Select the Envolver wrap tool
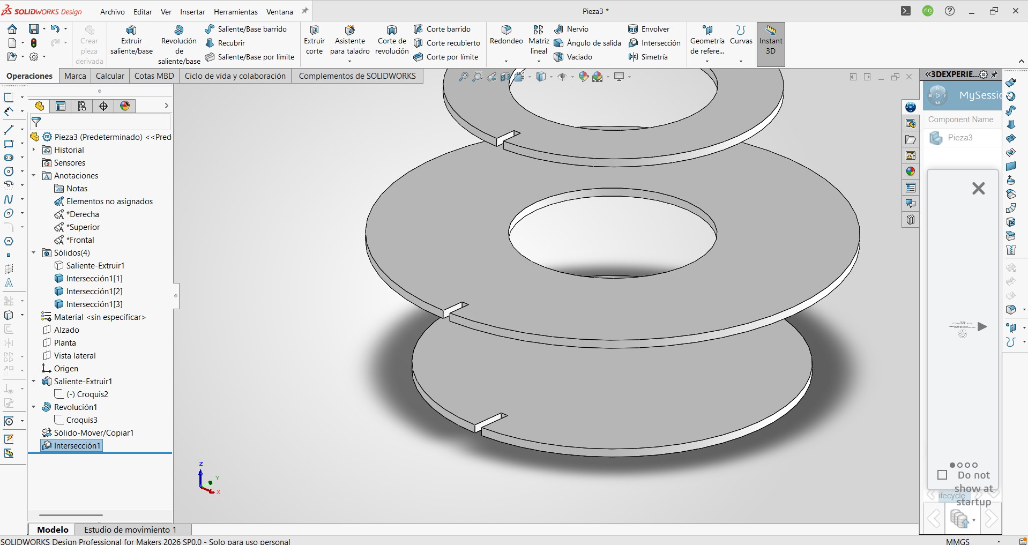Screen dimensions: 1028x545 [x=649, y=29]
